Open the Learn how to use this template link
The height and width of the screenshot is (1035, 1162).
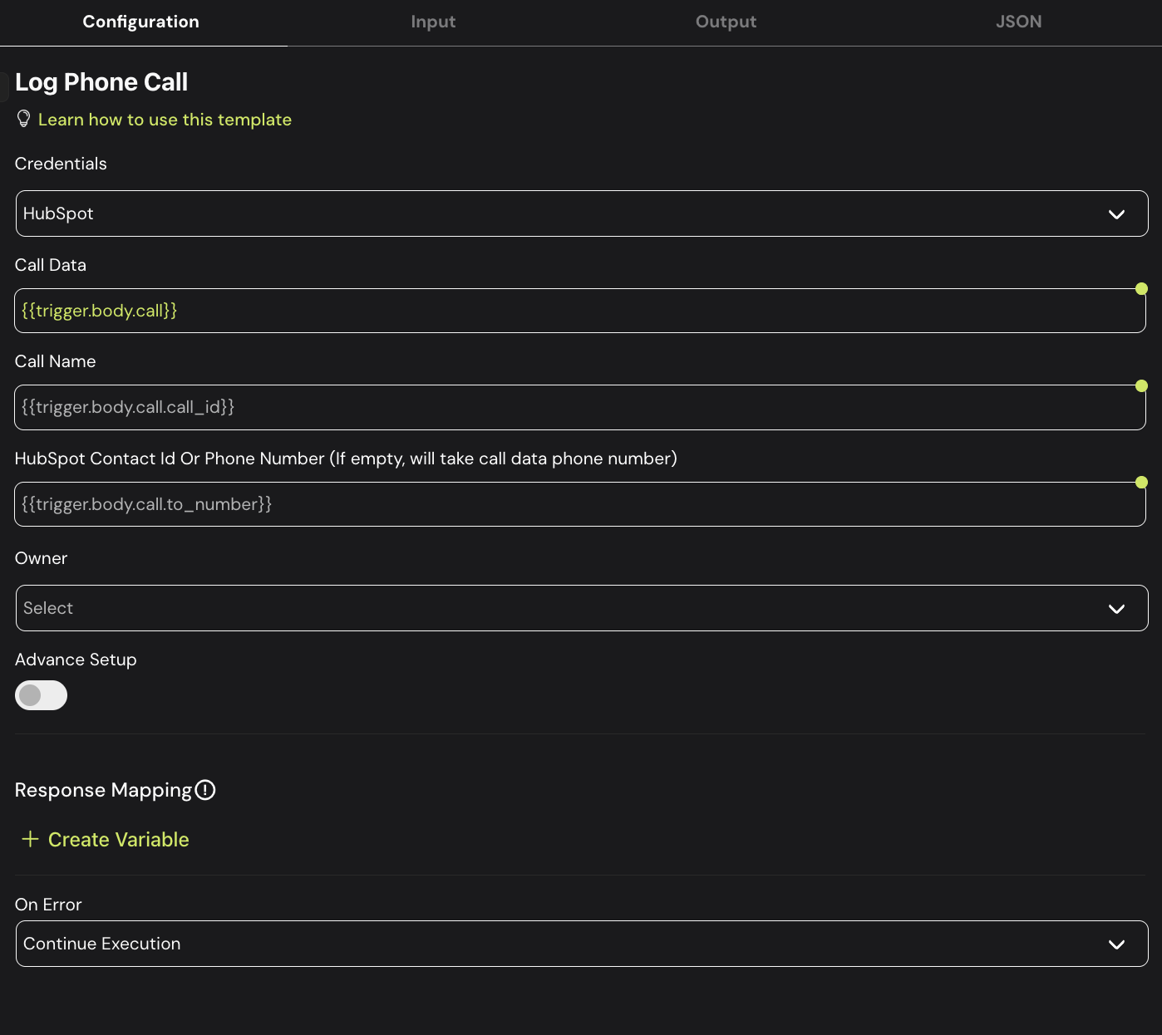[x=165, y=120]
